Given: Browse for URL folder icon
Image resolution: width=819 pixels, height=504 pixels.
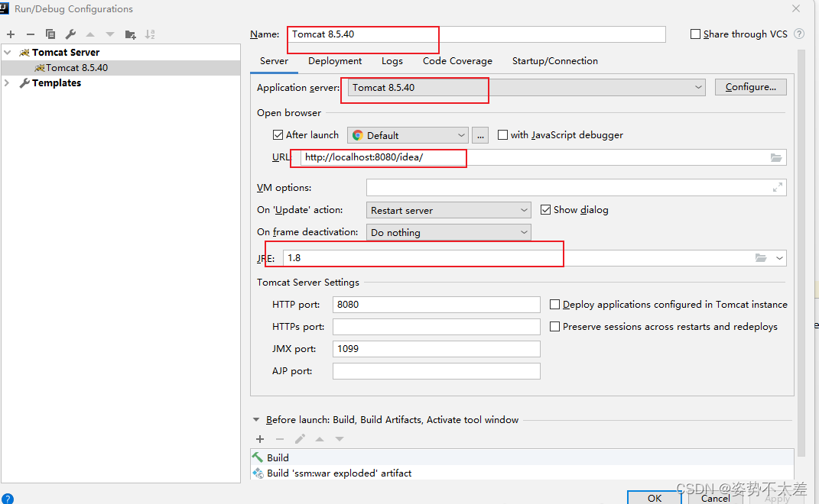Looking at the screenshot, I should click(776, 157).
